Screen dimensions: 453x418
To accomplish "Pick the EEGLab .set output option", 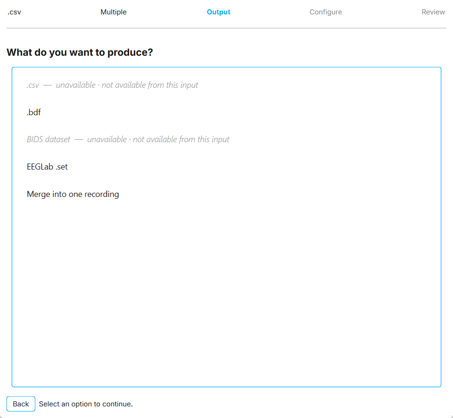I will point(226,167).
